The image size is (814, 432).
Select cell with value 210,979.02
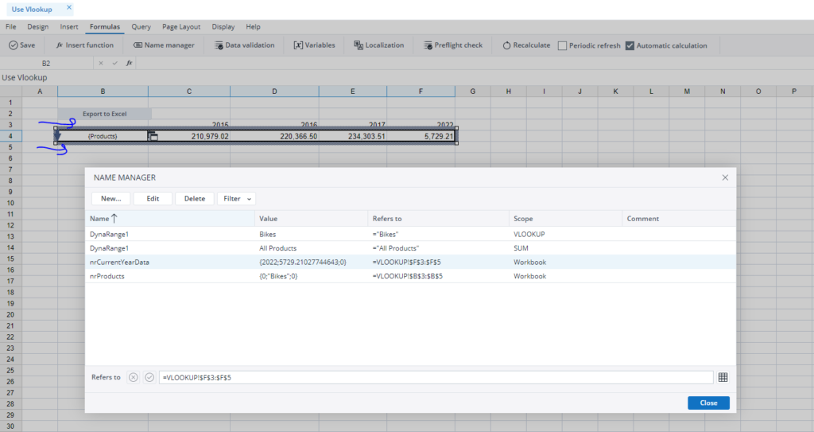[x=189, y=136]
